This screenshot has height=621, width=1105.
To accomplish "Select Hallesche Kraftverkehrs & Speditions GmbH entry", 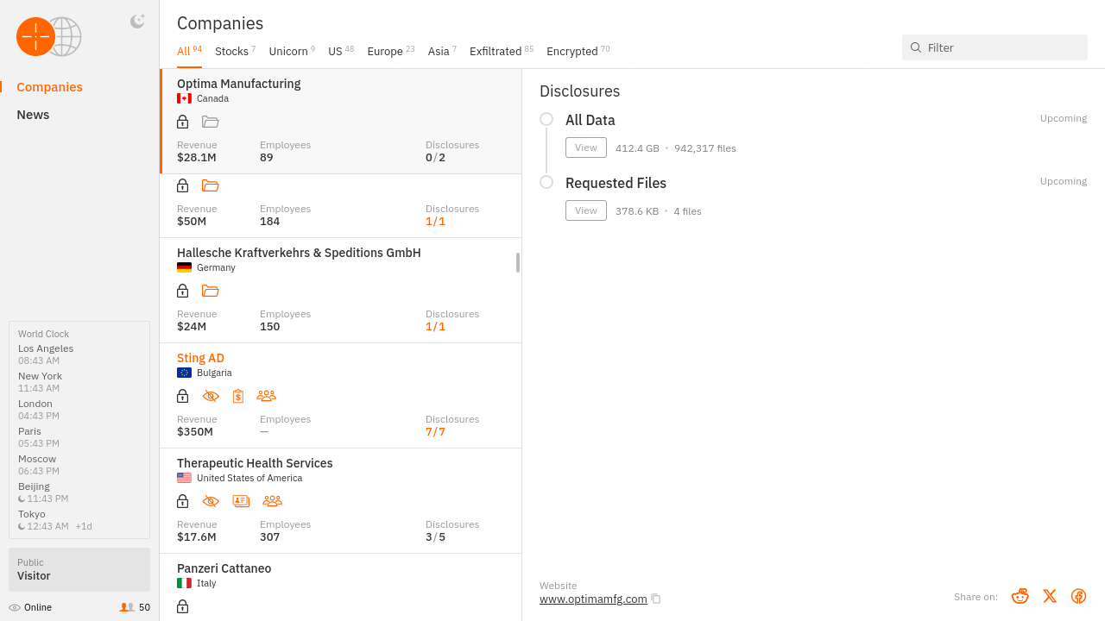I will (299, 253).
